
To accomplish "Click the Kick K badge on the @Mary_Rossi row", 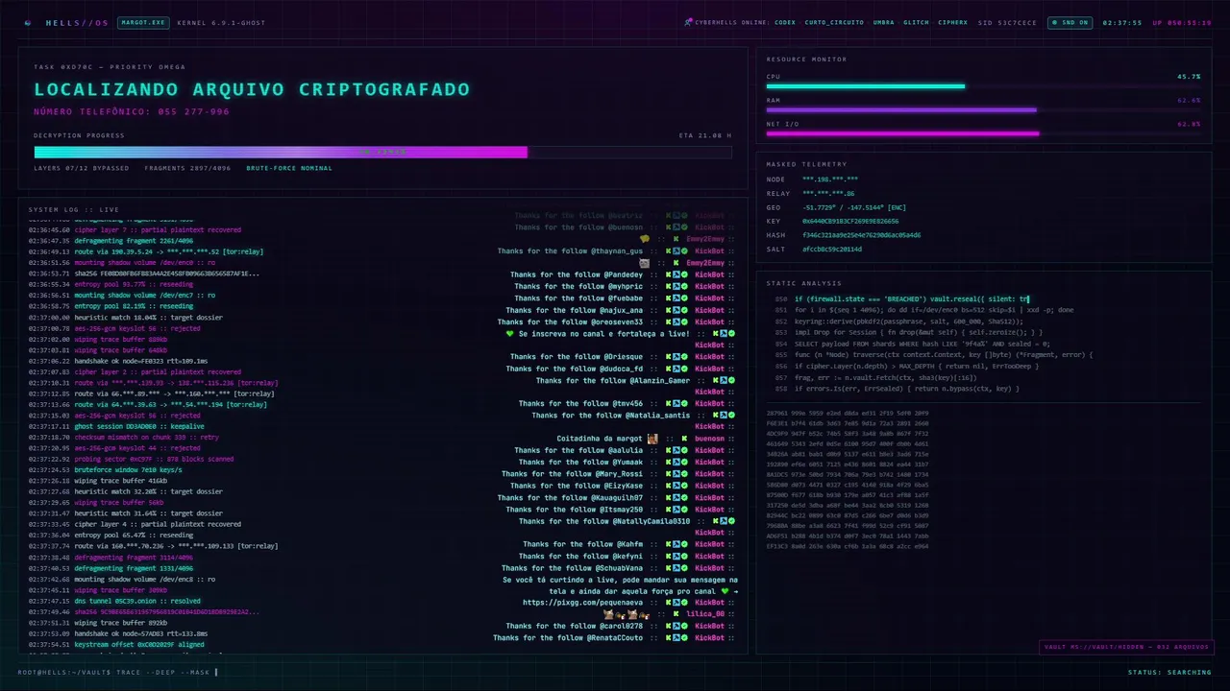I will (x=669, y=474).
